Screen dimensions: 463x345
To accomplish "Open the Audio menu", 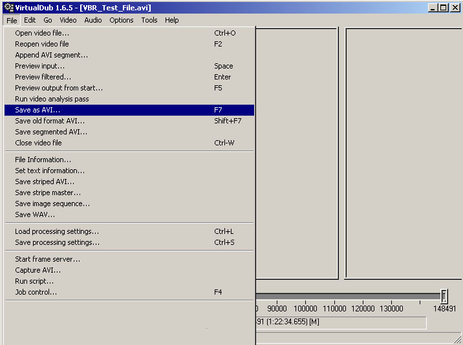I will click(x=93, y=20).
